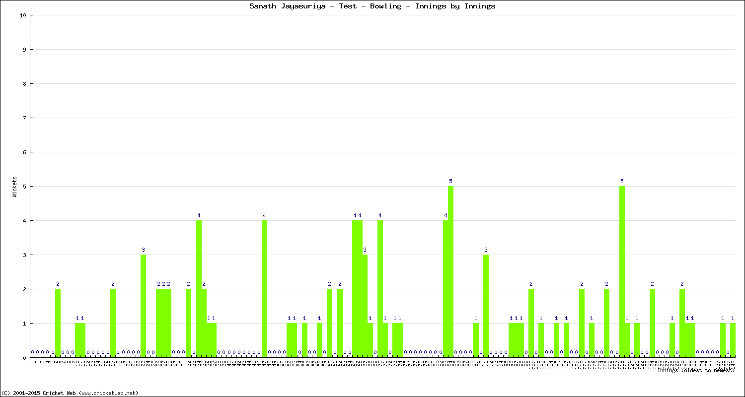Pick the 2-wicket bar at innings 62
This screenshot has height=397, width=745.
(x=340, y=323)
